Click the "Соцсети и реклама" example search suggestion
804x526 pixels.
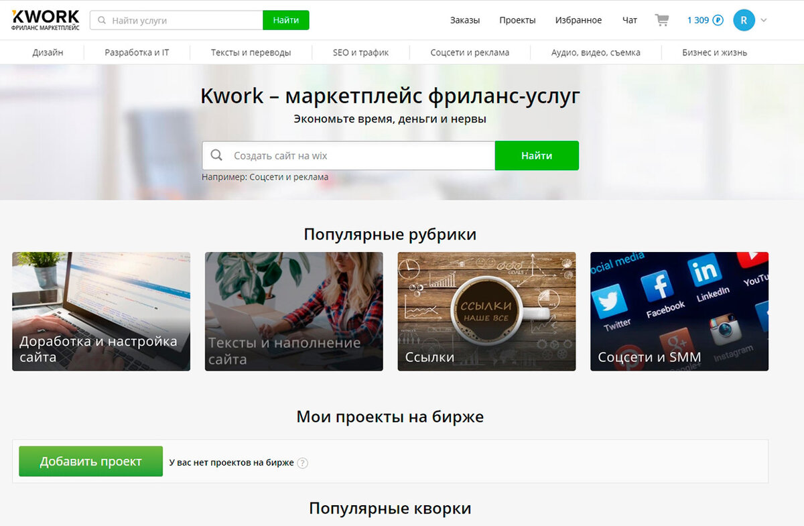[x=289, y=178]
